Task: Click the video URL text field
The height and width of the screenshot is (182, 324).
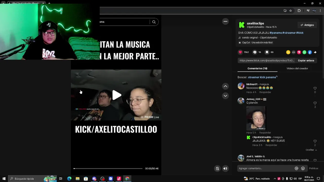Action: click(x=267, y=61)
